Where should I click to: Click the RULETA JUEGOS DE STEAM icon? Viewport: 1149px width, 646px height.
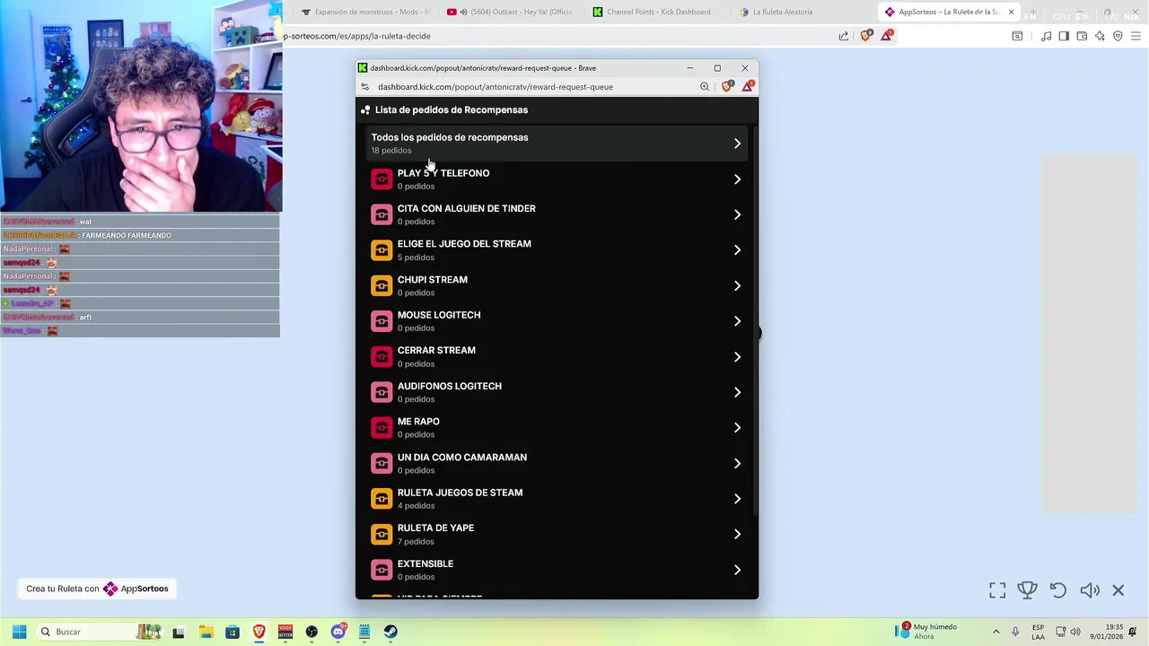[x=382, y=499]
